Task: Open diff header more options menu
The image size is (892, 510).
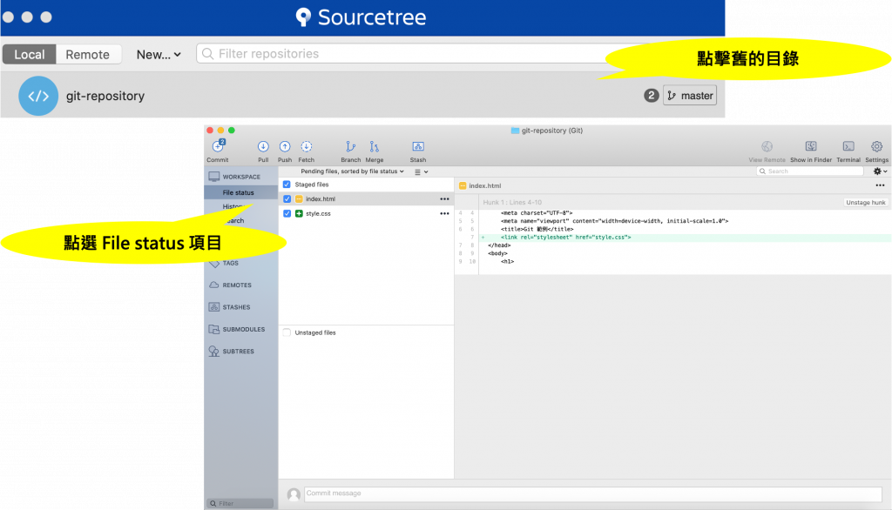Action: click(880, 185)
